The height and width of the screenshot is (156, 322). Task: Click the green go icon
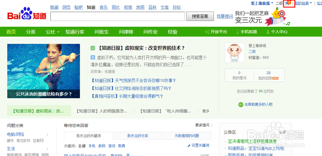(x=241, y=105)
